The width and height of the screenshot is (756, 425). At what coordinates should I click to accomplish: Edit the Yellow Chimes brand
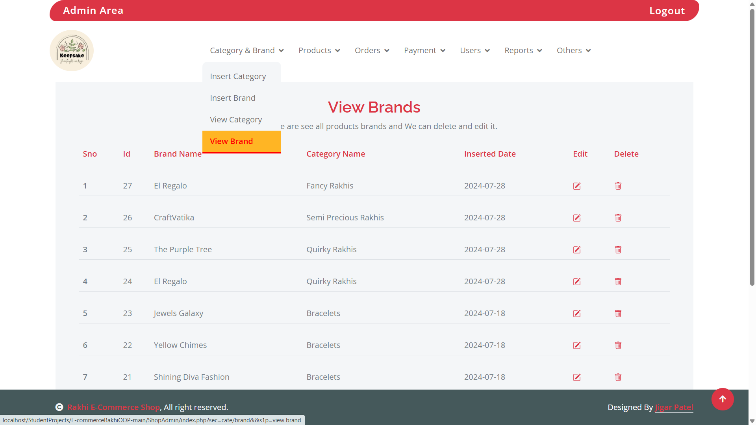(577, 346)
